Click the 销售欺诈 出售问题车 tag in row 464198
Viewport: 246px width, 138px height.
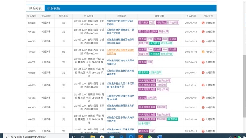(x=150, y=72)
